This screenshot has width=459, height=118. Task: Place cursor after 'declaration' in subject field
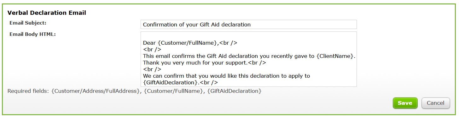251,25
